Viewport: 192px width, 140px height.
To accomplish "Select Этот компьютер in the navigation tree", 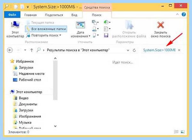I will point(29,92).
